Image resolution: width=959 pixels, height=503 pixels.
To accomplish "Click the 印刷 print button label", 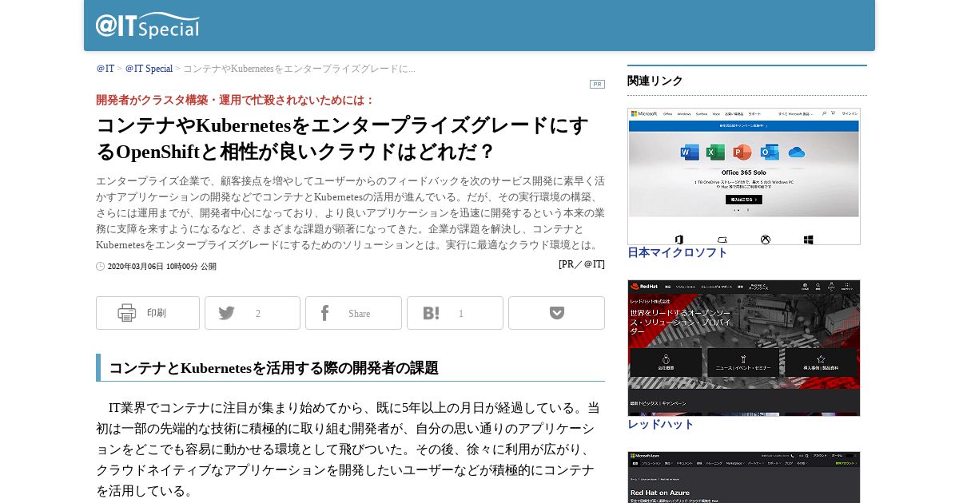I will tap(157, 313).
